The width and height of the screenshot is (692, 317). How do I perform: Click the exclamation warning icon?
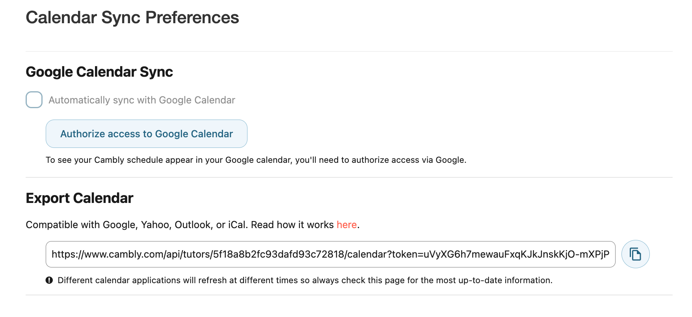point(49,280)
